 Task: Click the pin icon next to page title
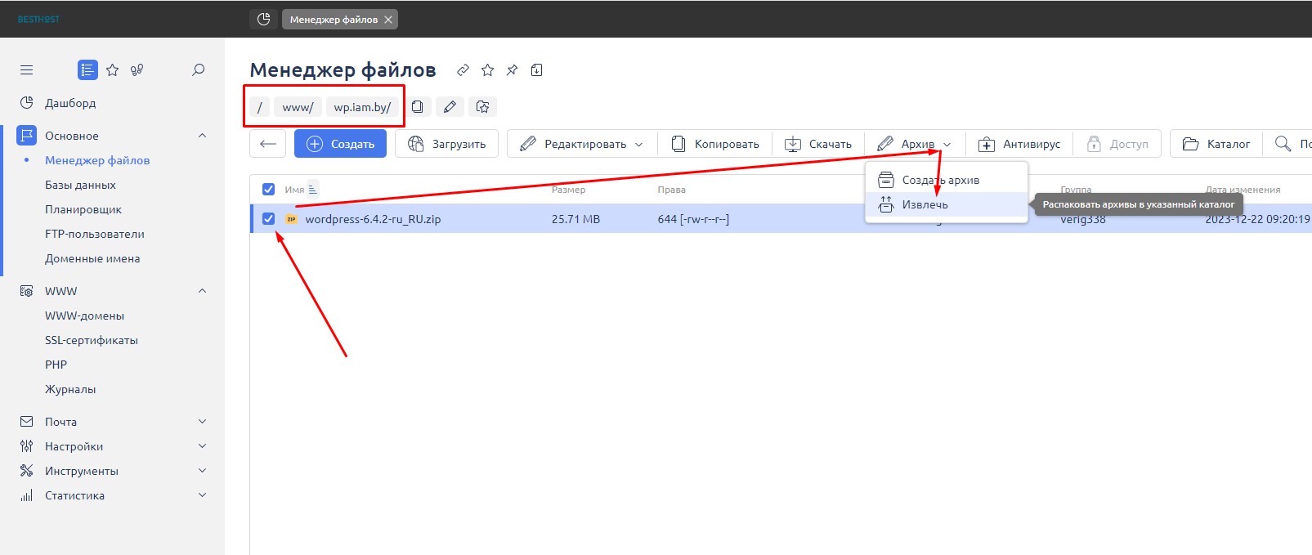[x=512, y=70]
